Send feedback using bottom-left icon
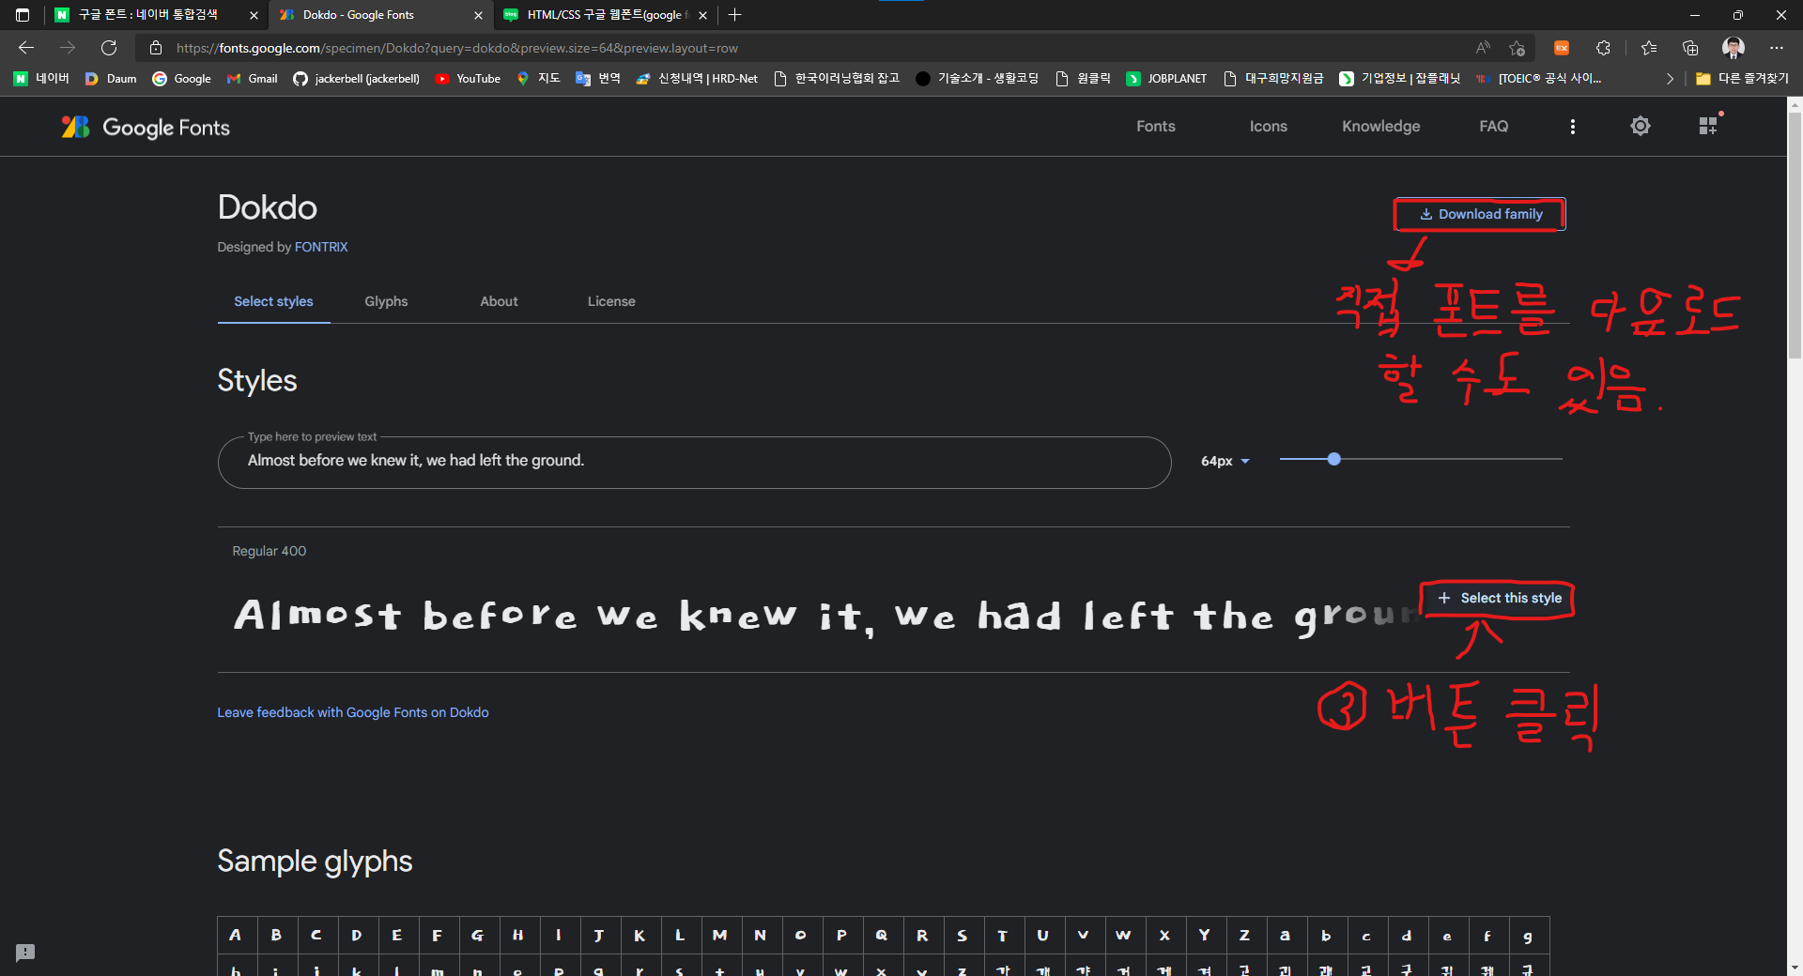 click(25, 953)
